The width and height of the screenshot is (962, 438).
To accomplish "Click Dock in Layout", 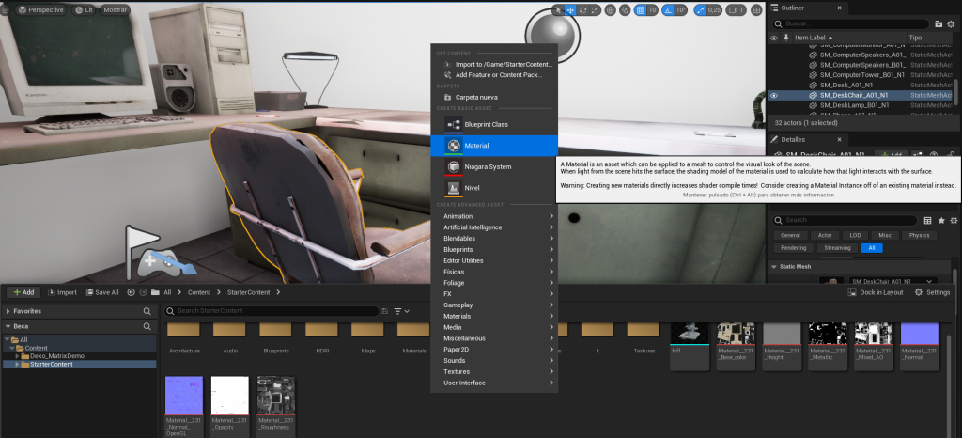I will click(x=876, y=292).
